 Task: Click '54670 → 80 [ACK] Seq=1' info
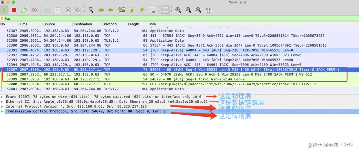click(197, 79)
